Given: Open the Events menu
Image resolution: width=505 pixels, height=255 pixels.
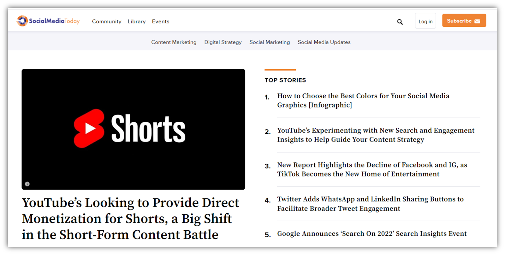Looking at the screenshot, I should point(161,21).
